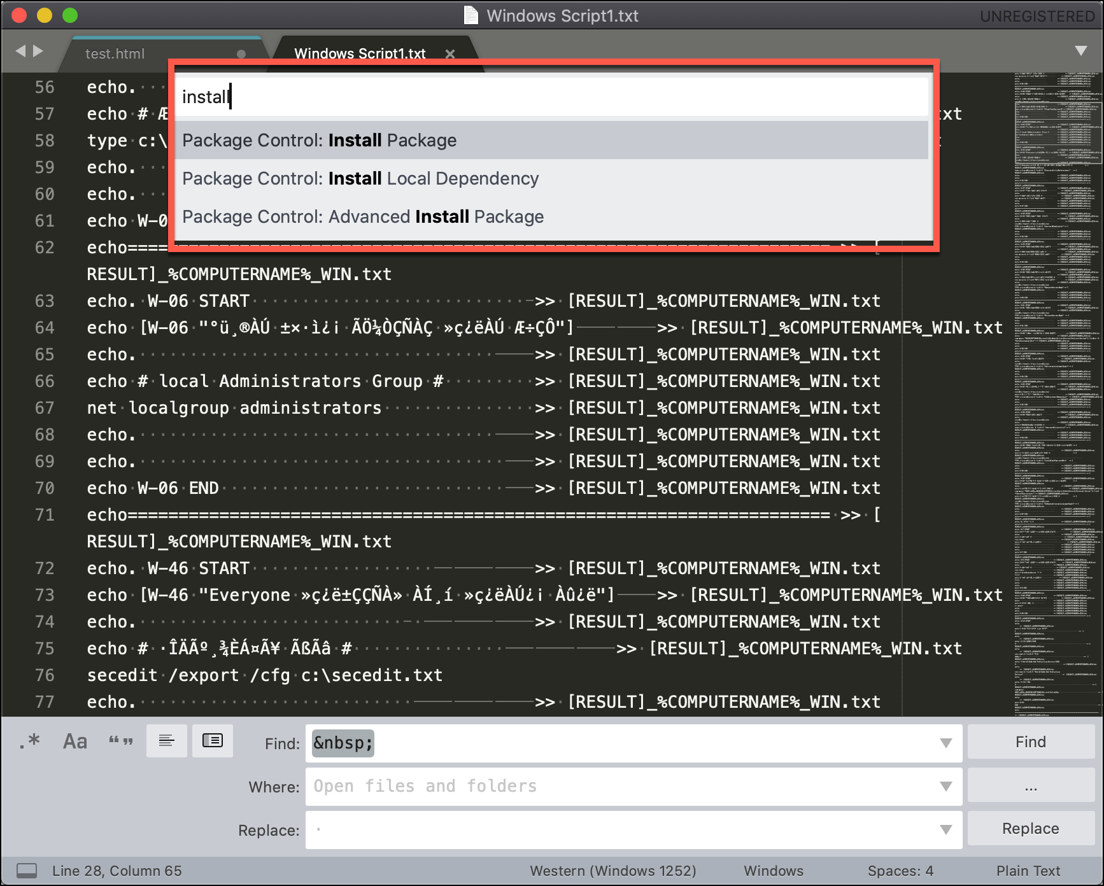This screenshot has height=886, width=1104.
Task: Toggle use buffer results button
Action: (x=213, y=741)
